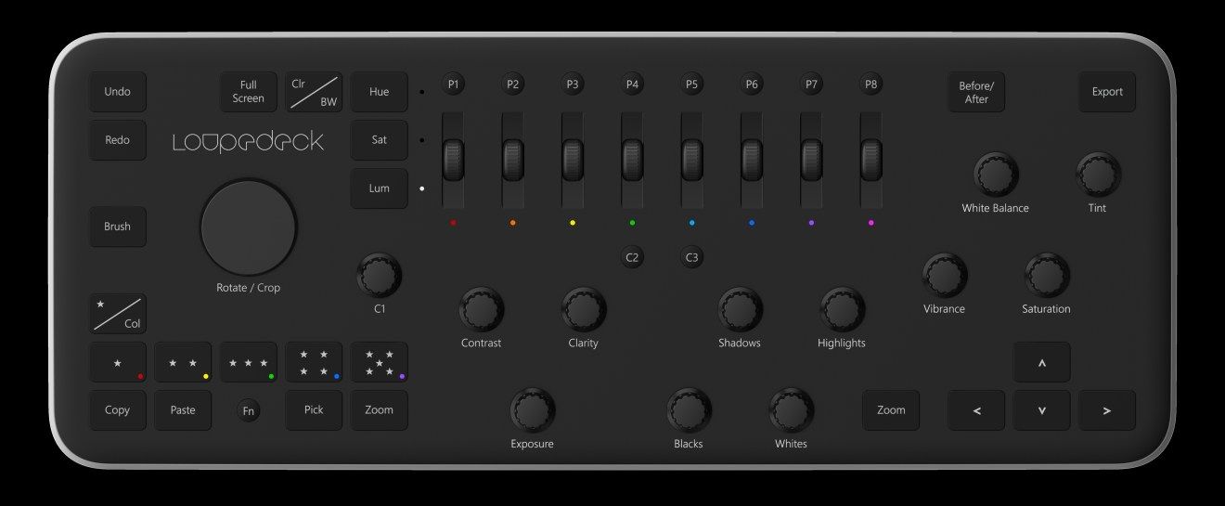Click the three-star green label button
The width and height of the screenshot is (1225, 506).
(249, 362)
